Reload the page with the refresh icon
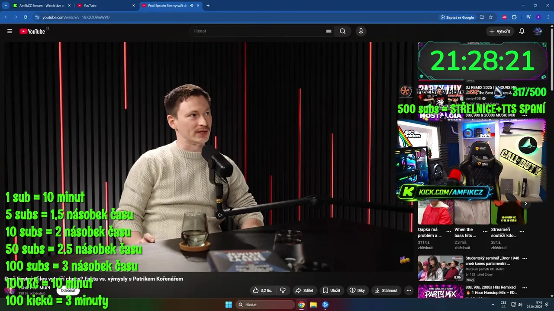 26,17
